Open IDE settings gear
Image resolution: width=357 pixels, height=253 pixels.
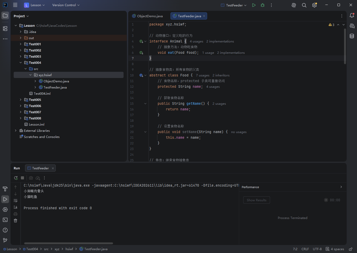click(314, 5)
